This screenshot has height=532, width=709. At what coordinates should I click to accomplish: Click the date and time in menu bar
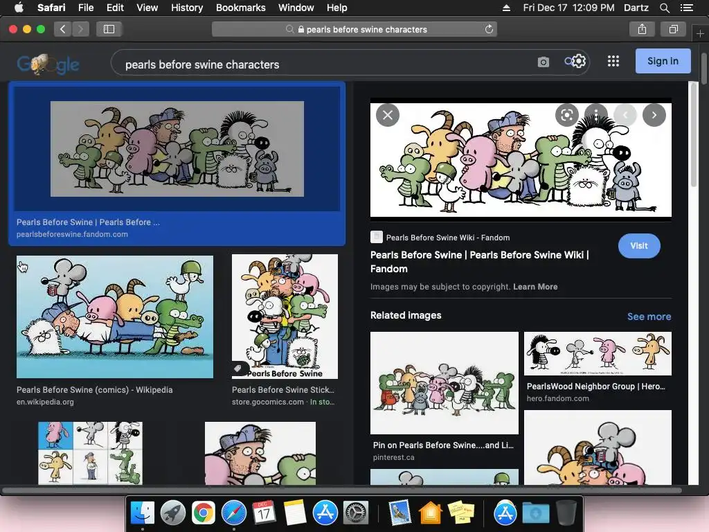coord(568,8)
